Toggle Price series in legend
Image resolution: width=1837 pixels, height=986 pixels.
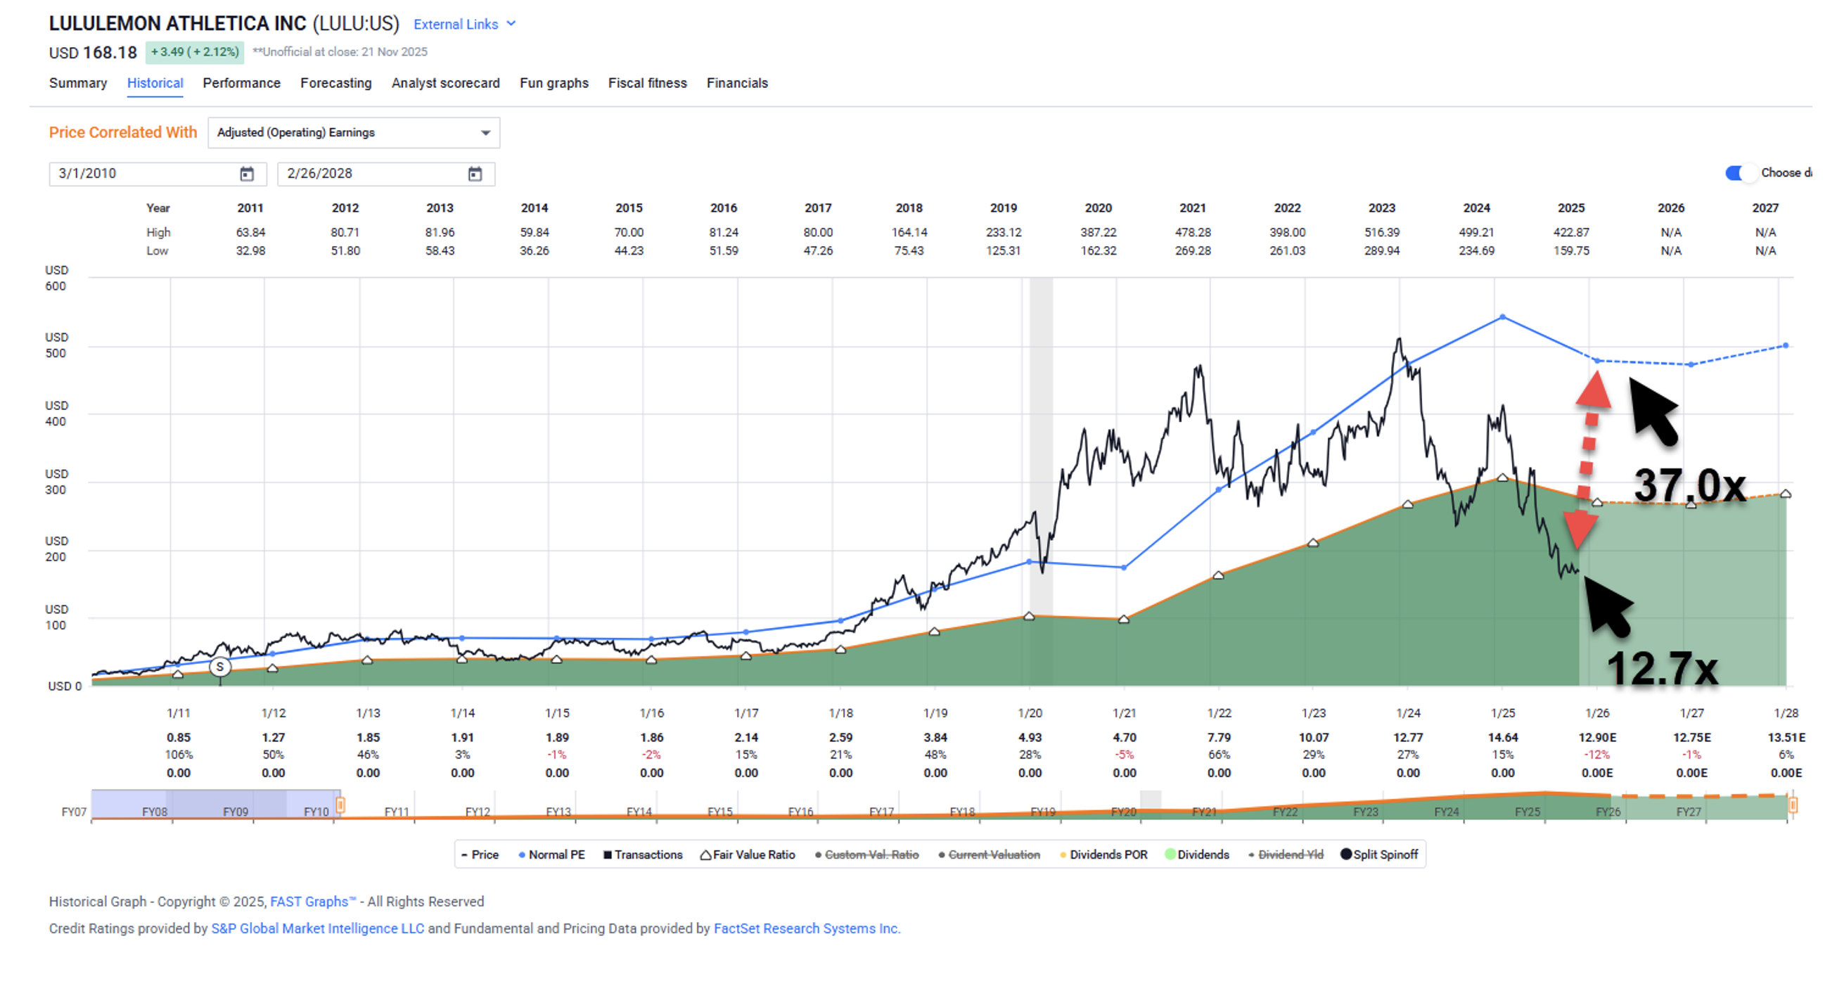pos(480,854)
